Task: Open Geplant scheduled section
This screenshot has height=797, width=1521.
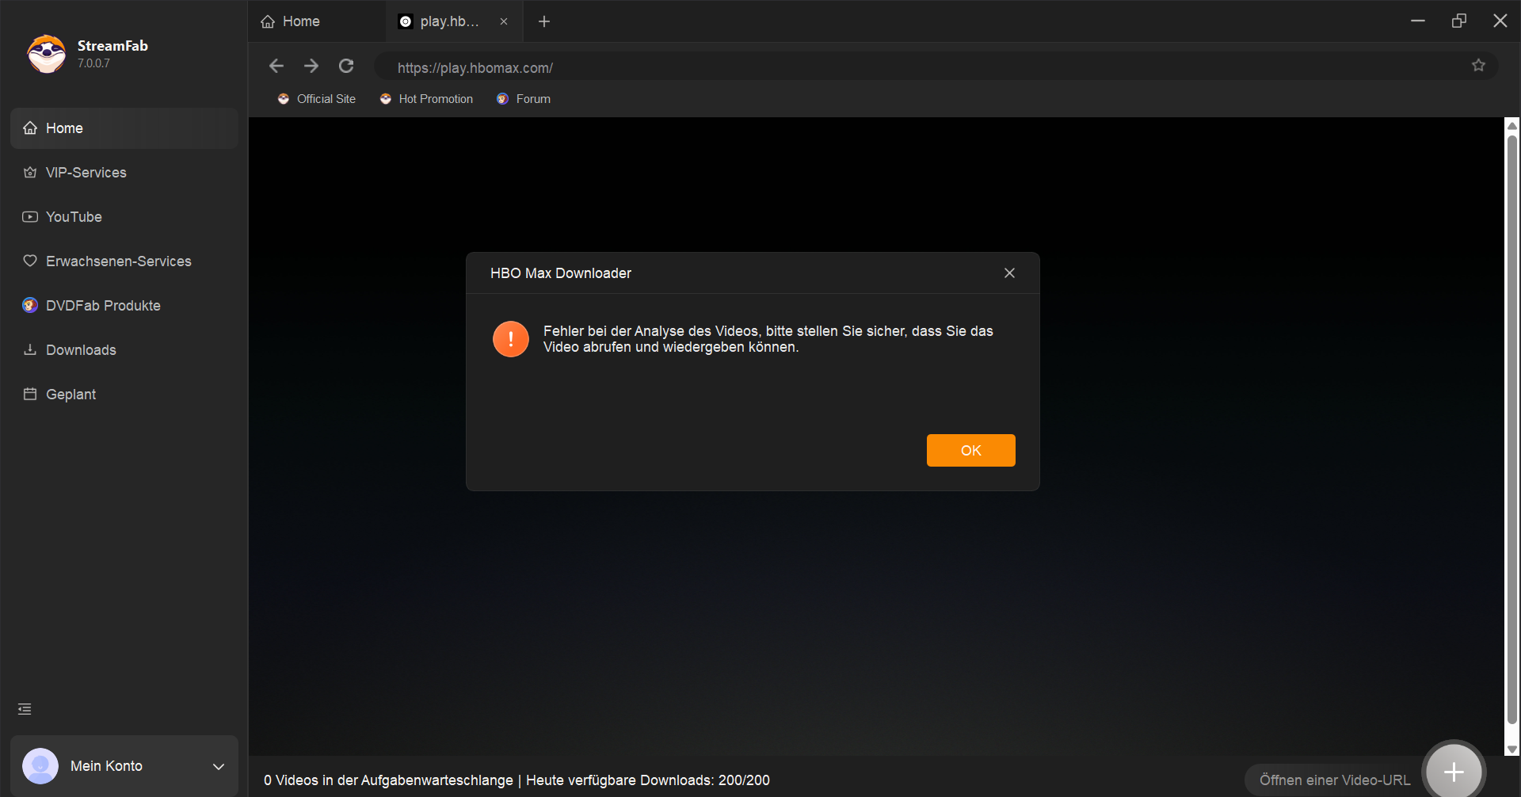Action: click(x=124, y=395)
